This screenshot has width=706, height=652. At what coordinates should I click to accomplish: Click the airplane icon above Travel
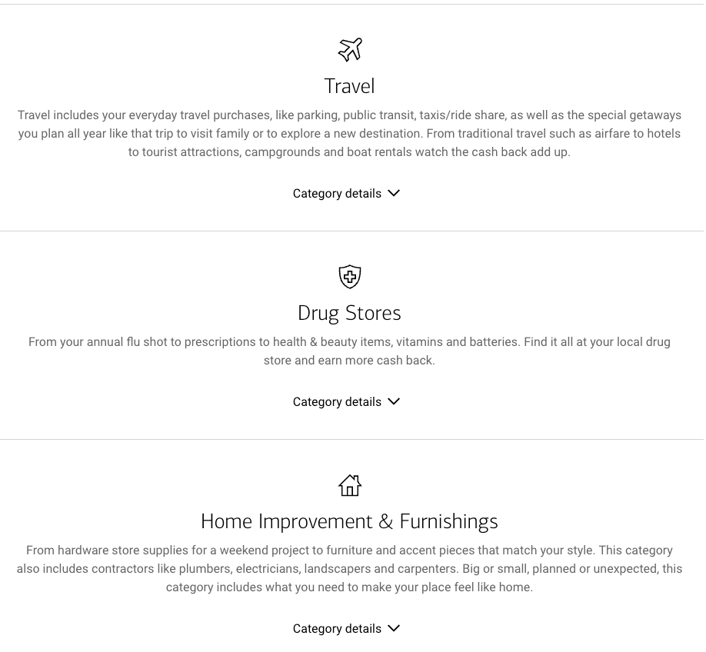[350, 49]
